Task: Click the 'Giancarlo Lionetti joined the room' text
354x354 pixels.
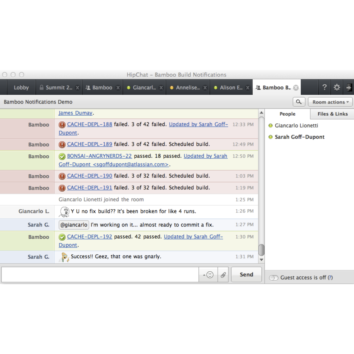Action: pos(101,199)
